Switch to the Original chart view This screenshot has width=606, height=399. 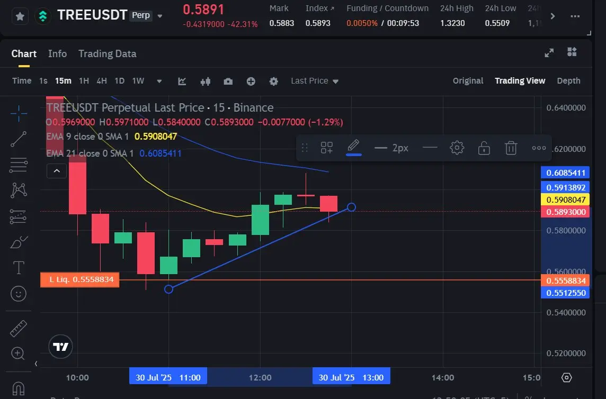[468, 81]
